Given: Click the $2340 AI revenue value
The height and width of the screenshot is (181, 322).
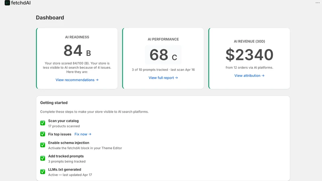Looking at the screenshot, I should [x=249, y=55].
